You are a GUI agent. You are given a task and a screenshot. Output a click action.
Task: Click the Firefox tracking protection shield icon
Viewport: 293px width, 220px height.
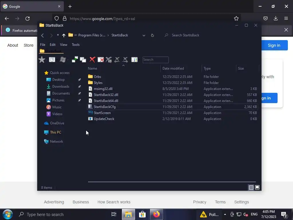tap(57, 18)
